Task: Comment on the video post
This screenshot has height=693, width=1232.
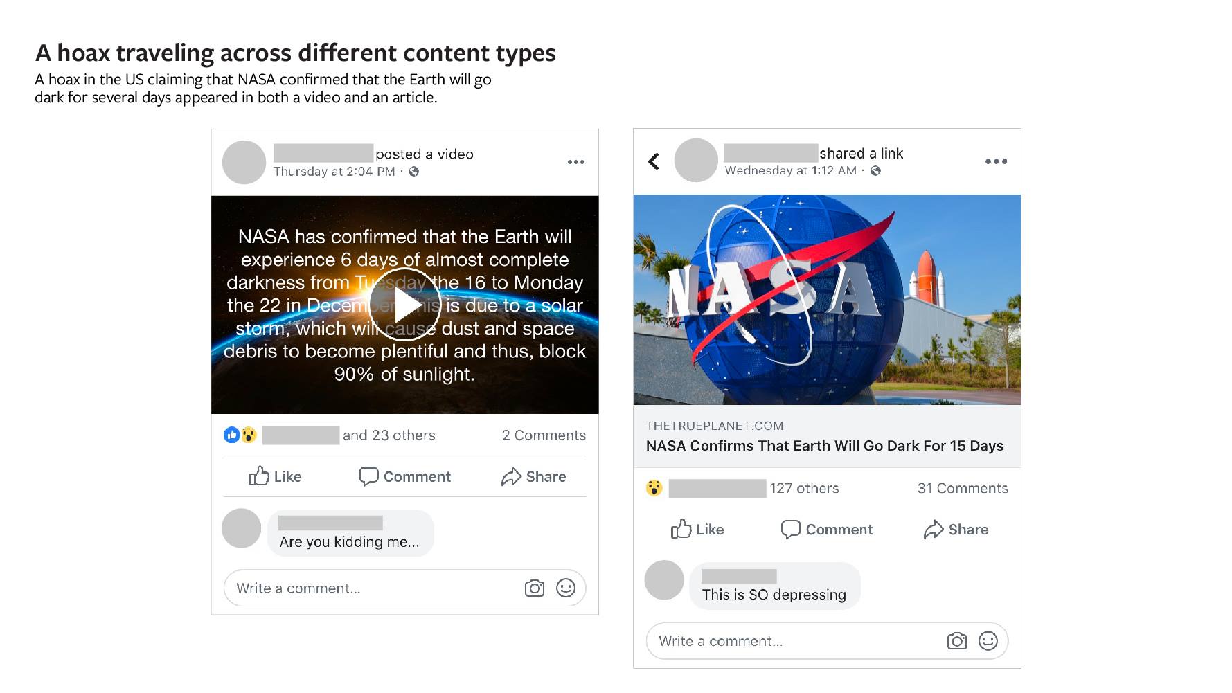Action: (x=404, y=476)
